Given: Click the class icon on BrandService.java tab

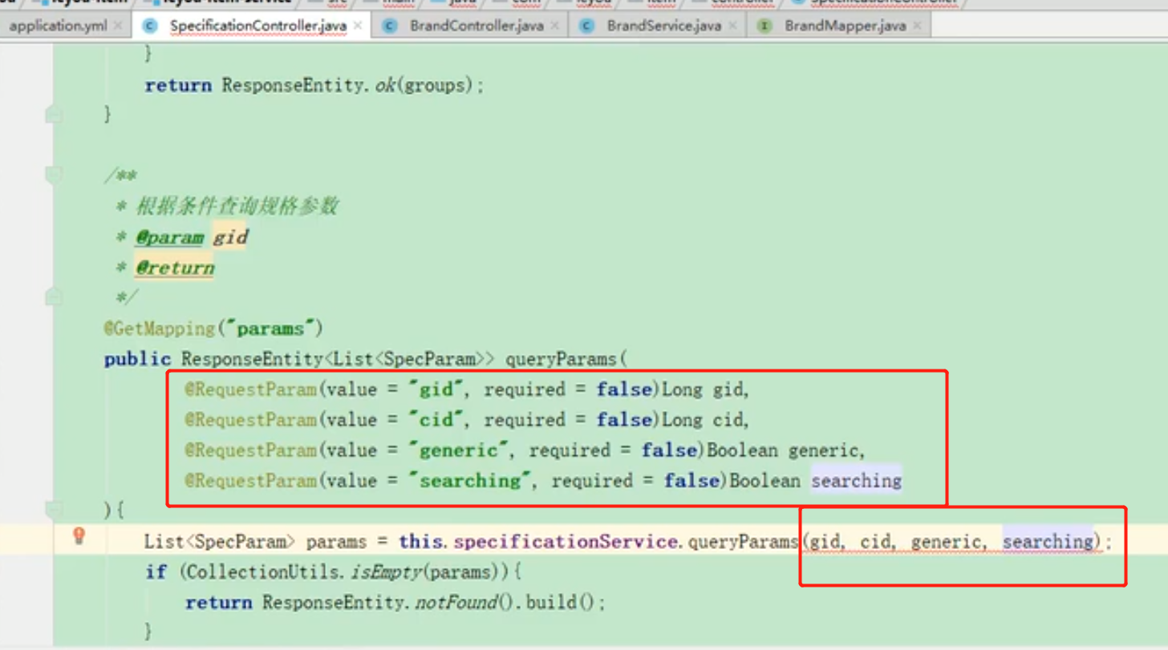Looking at the screenshot, I should pos(587,26).
